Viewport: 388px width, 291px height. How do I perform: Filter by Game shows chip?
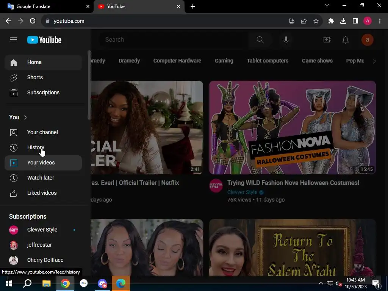point(317,61)
